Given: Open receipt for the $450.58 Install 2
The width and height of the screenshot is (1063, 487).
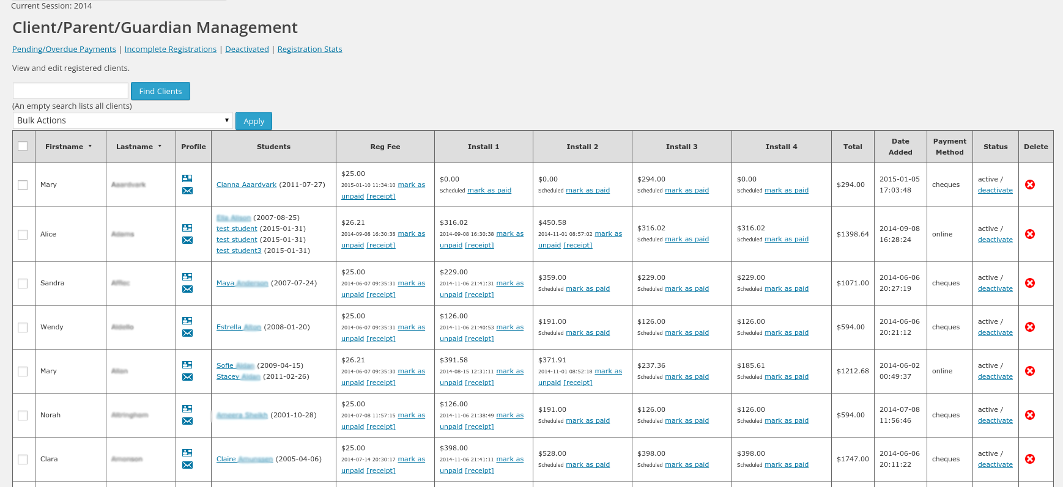Looking at the screenshot, I should (578, 245).
